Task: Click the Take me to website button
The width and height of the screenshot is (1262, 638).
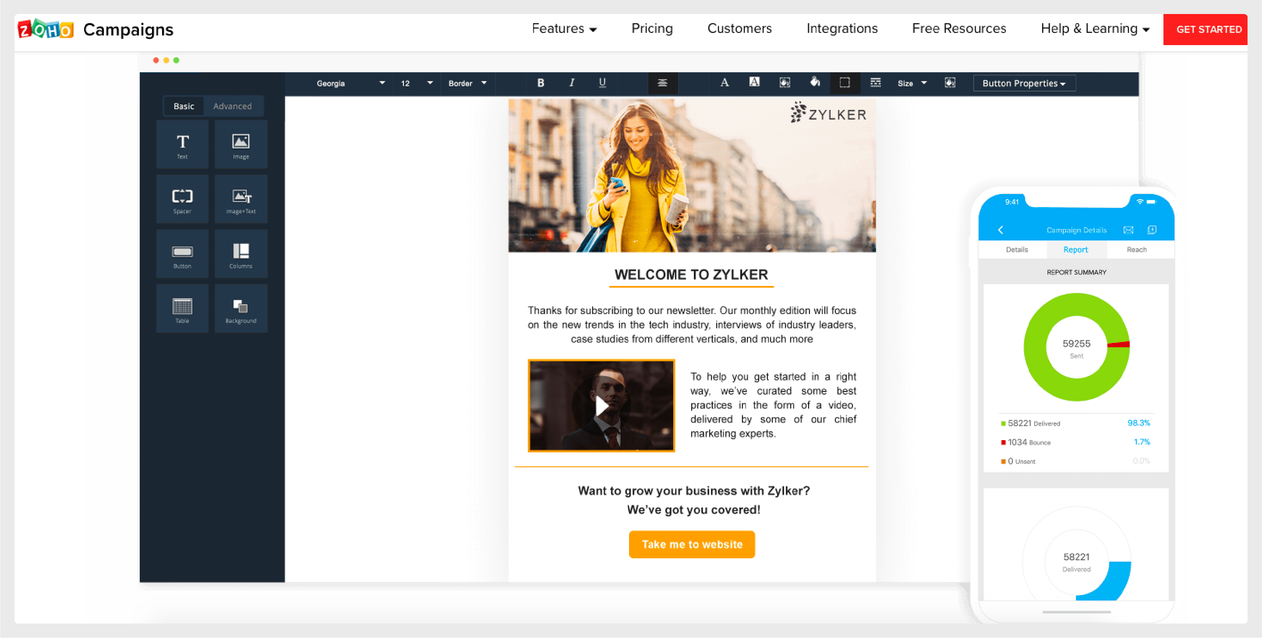Action: pos(693,544)
